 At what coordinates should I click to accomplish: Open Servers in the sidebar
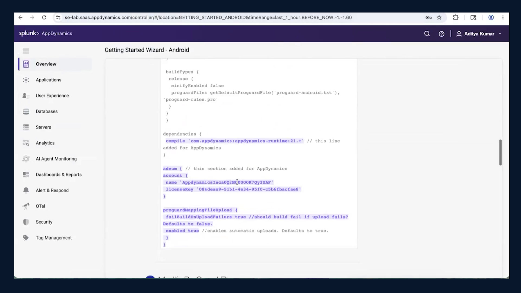pos(55,127)
